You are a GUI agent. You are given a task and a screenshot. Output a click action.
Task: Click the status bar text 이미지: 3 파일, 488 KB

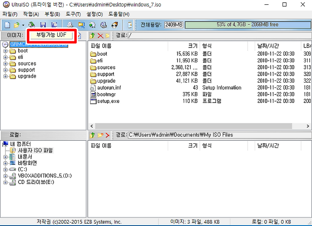pos(195,222)
